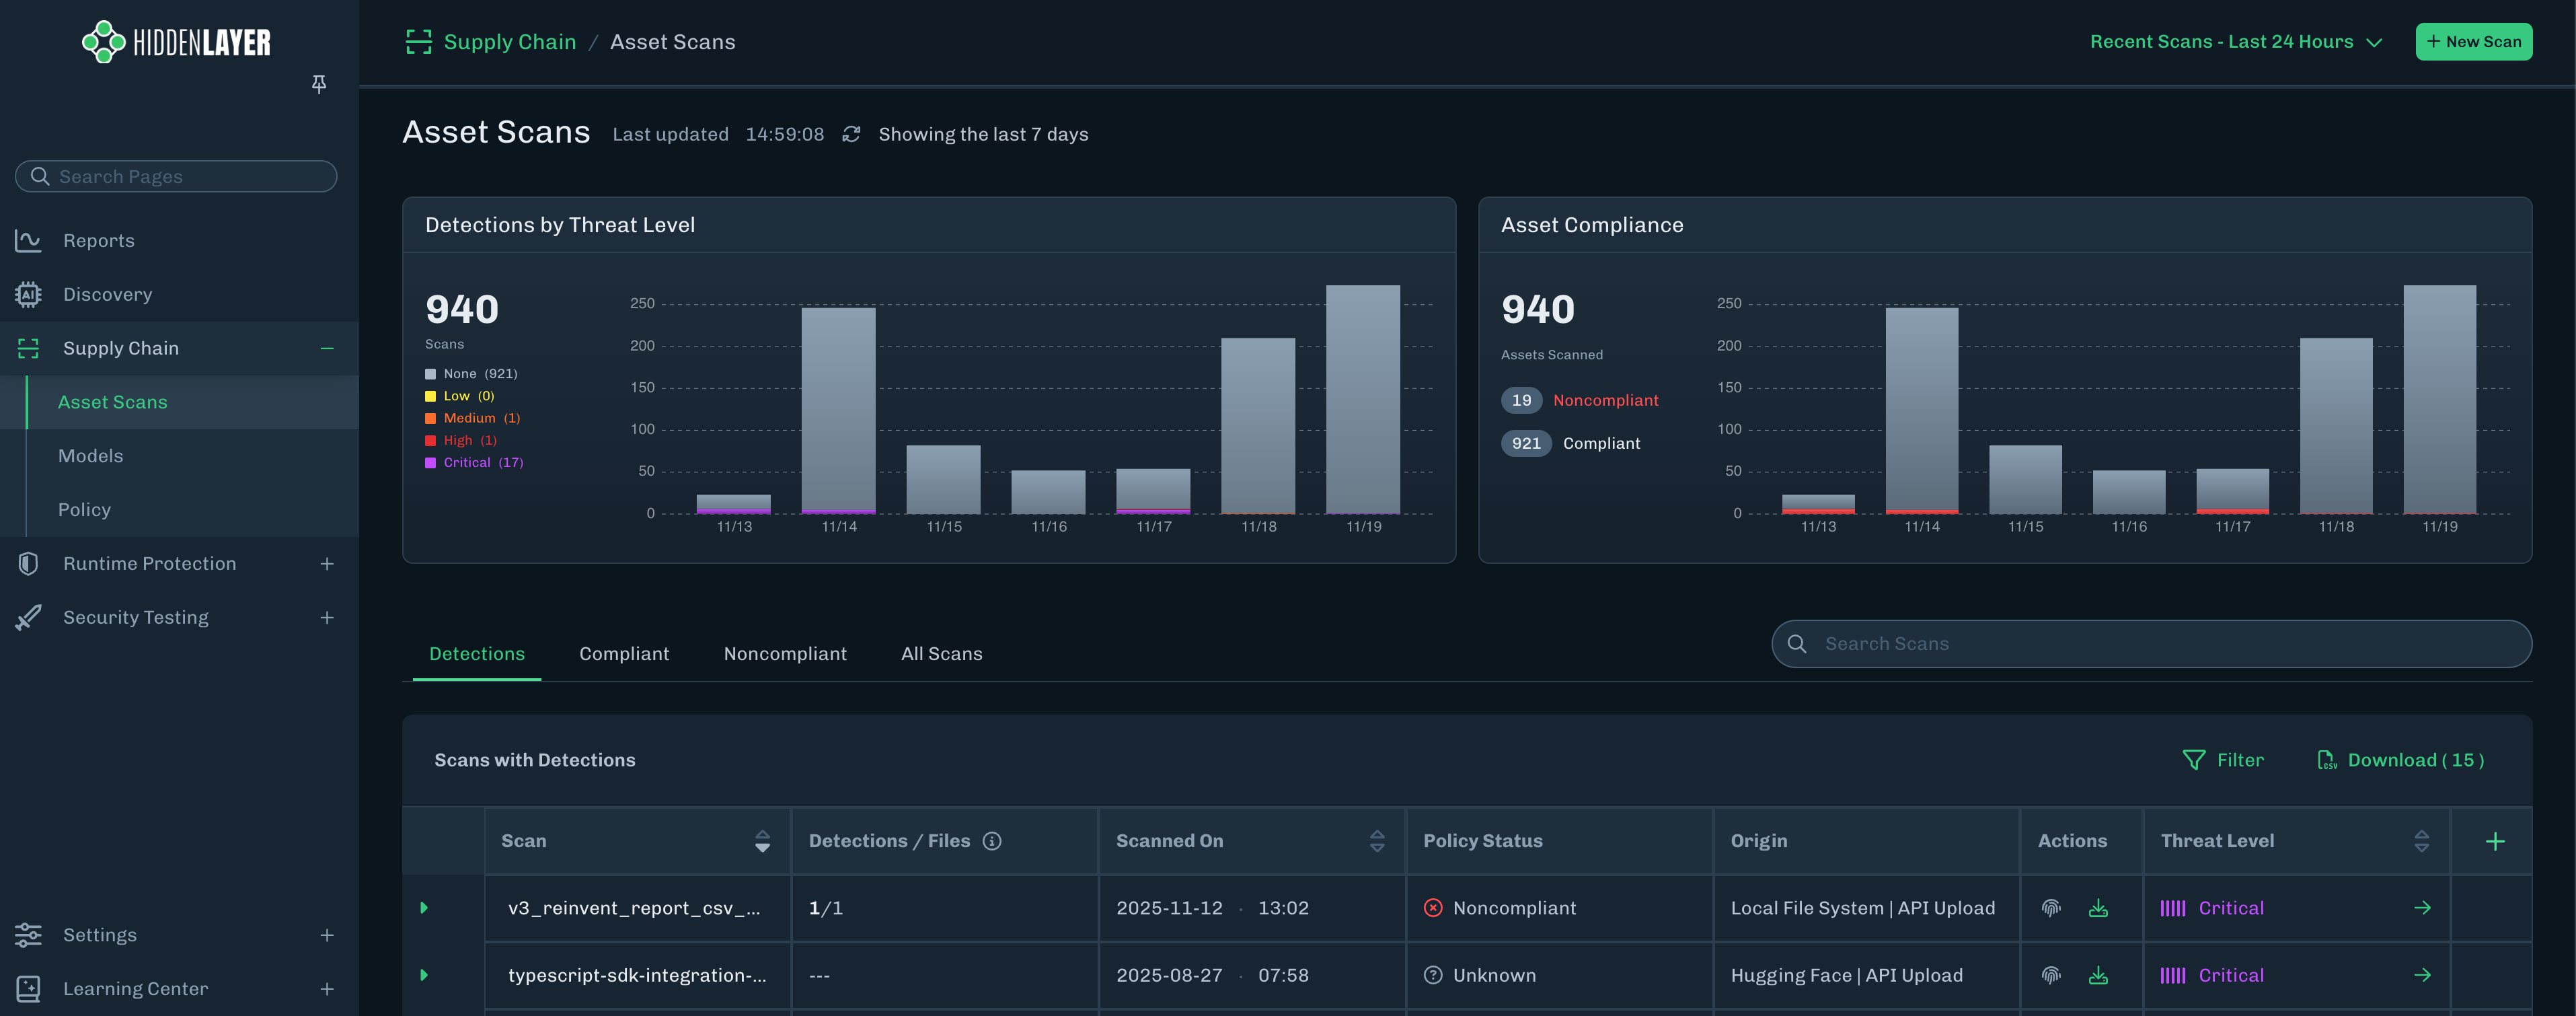The width and height of the screenshot is (2576, 1016).
Task: Click the fingerprint icon for v3_reinvent_report scan
Action: 2051,908
